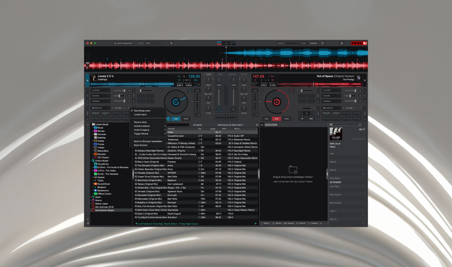Viewport: 452px width, 267px height.
Task: Click the camera icon in the top toolbar
Action: (x=171, y=43)
